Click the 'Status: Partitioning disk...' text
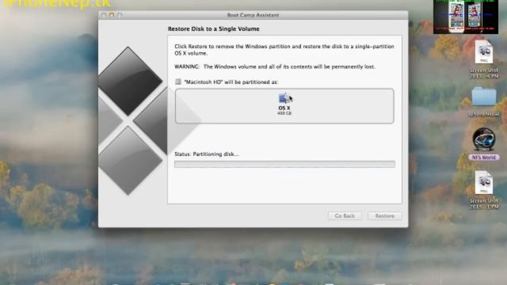507x285 pixels. point(207,154)
